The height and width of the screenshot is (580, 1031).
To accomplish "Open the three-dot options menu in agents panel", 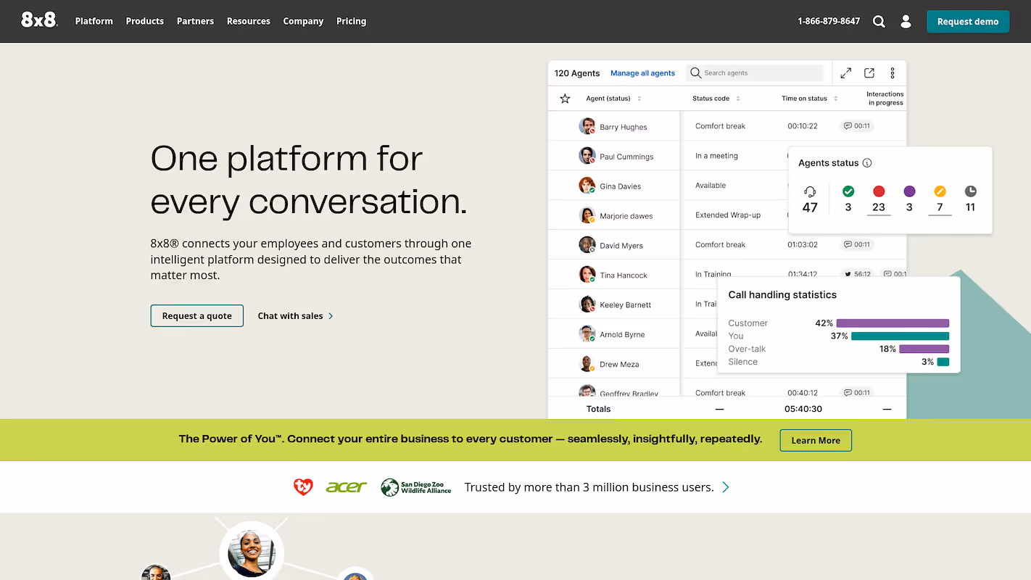I will [x=893, y=73].
